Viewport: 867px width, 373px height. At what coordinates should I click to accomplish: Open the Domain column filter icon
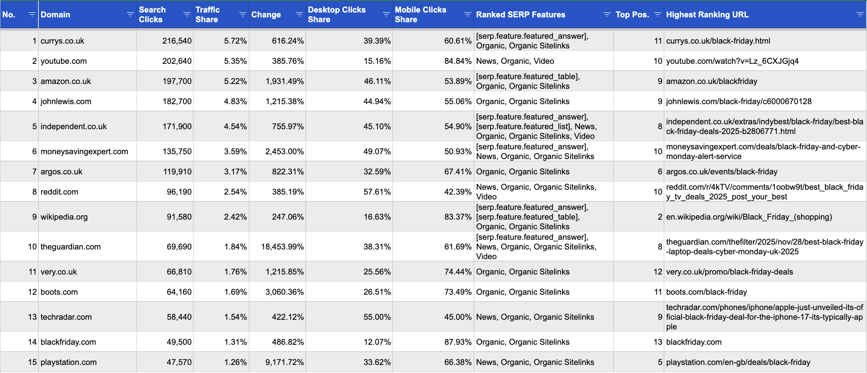click(x=130, y=15)
